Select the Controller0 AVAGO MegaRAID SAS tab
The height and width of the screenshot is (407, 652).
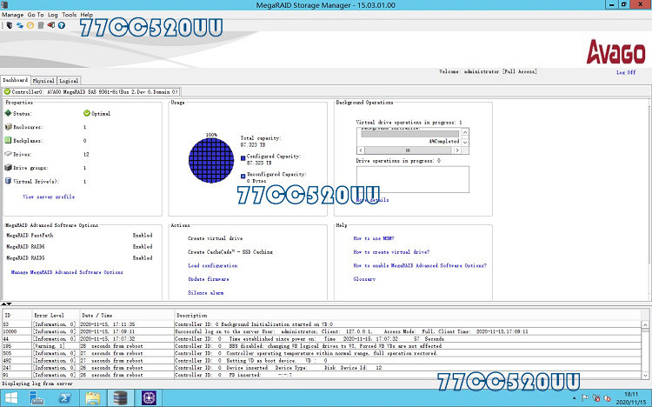pos(91,91)
